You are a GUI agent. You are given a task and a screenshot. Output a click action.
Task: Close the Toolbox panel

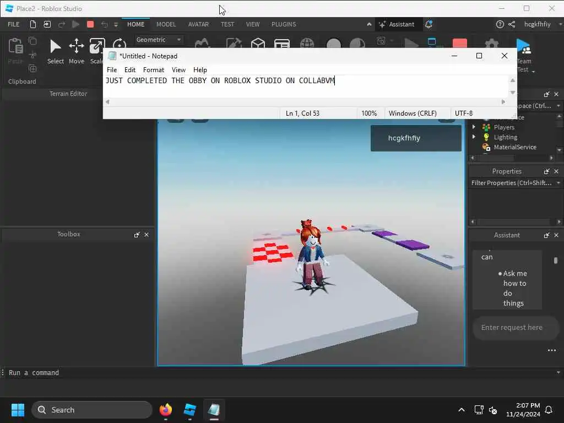(147, 235)
